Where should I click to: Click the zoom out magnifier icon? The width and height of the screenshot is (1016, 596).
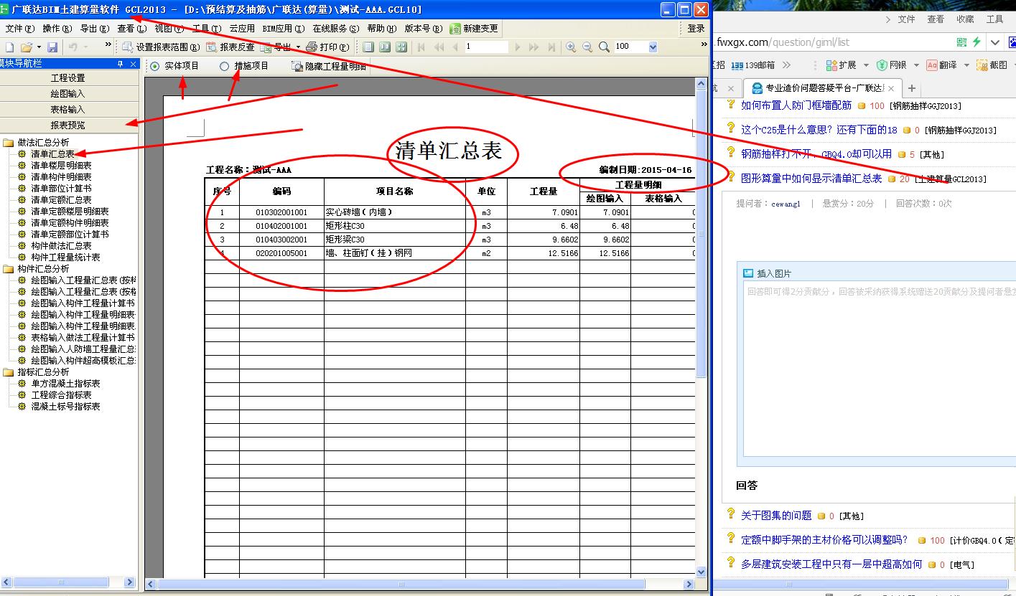tap(587, 47)
